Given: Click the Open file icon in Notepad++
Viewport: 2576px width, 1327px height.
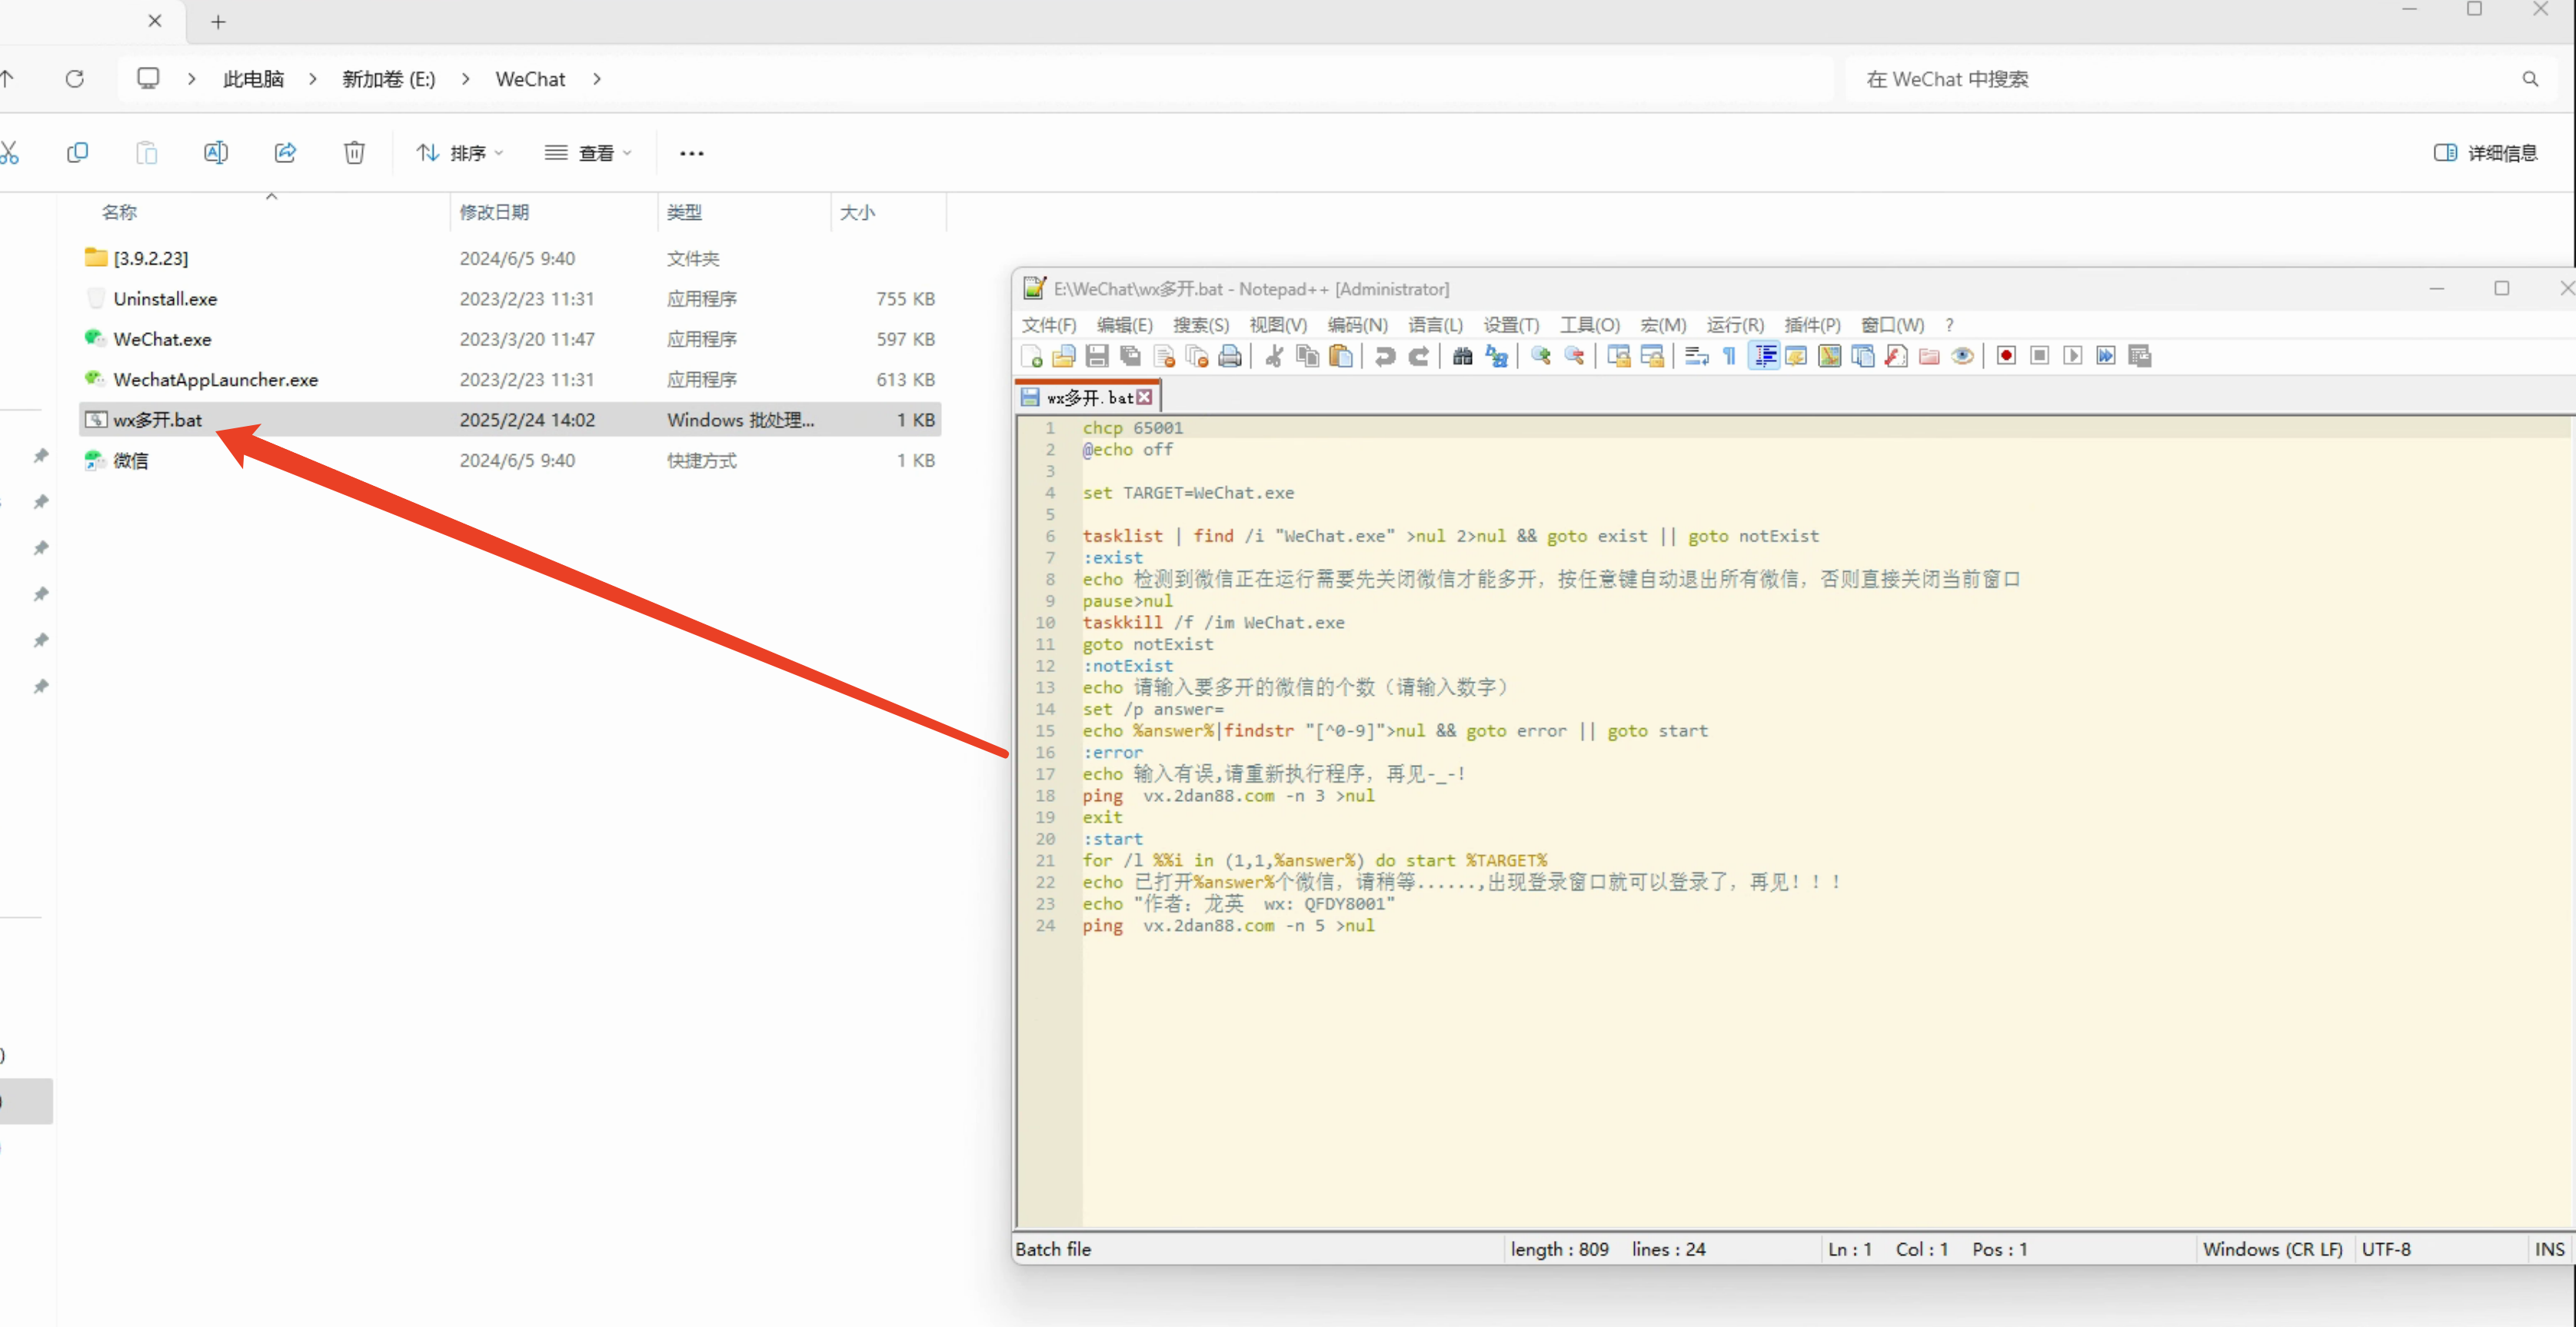Looking at the screenshot, I should pos(1064,356).
